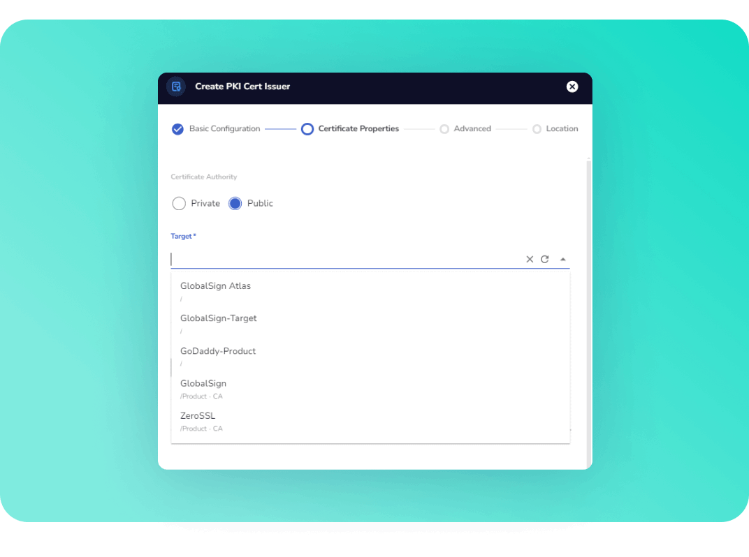The image size is (749, 557).
Task: Close the Create PKI Cert Issuer dialog
Action: [x=572, y=87]
